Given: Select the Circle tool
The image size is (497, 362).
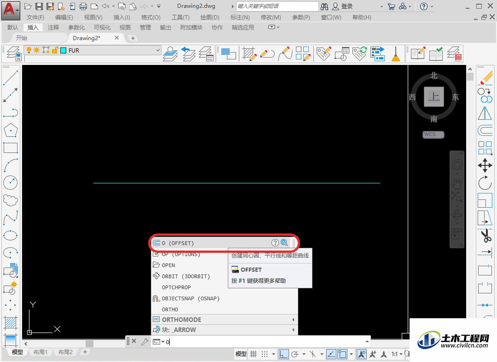Looking at the screenshot, I should (x=11, y=182).
